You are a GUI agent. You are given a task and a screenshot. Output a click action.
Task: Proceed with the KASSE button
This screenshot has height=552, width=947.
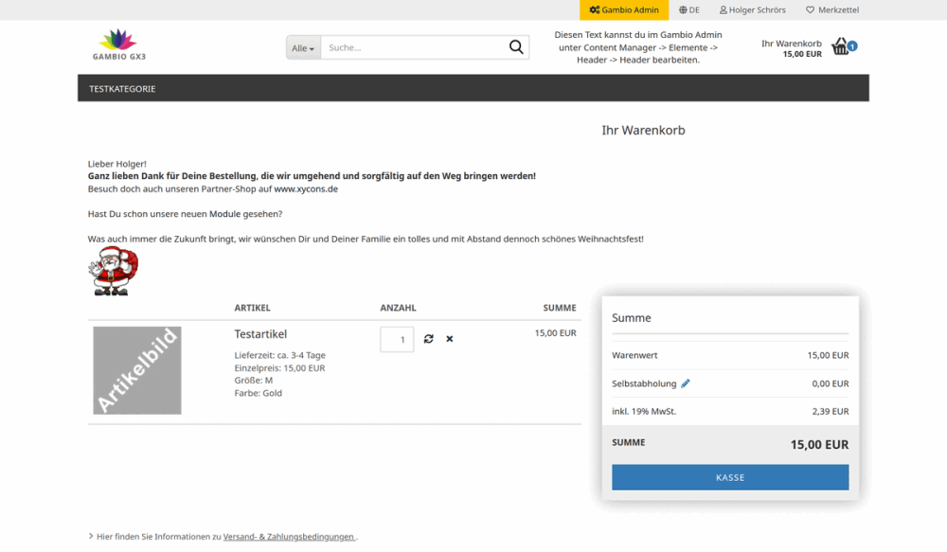coord(730,477)
